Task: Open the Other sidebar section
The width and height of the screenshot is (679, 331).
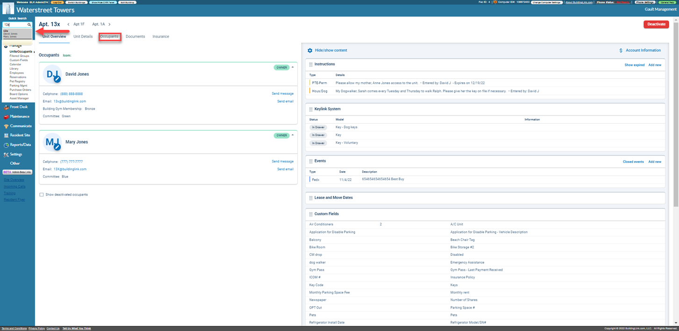Action: tap(15, 163)
